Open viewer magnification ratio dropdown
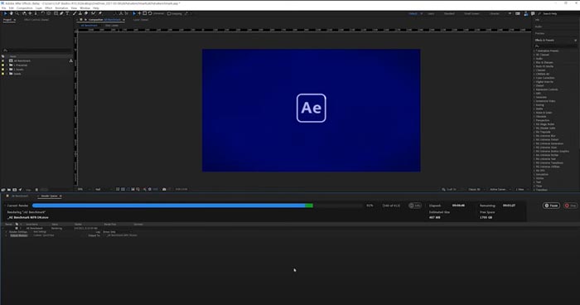The height and width of the screenshot is (305, 580). (83, 189)
